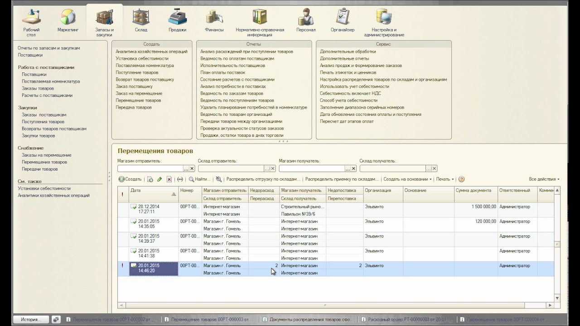Click the История button
The height and width of the screenshot is (326, 580).
(x=30, y=319)
